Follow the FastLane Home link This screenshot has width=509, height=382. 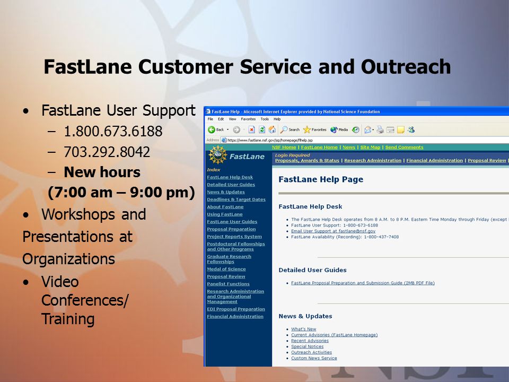319,147
